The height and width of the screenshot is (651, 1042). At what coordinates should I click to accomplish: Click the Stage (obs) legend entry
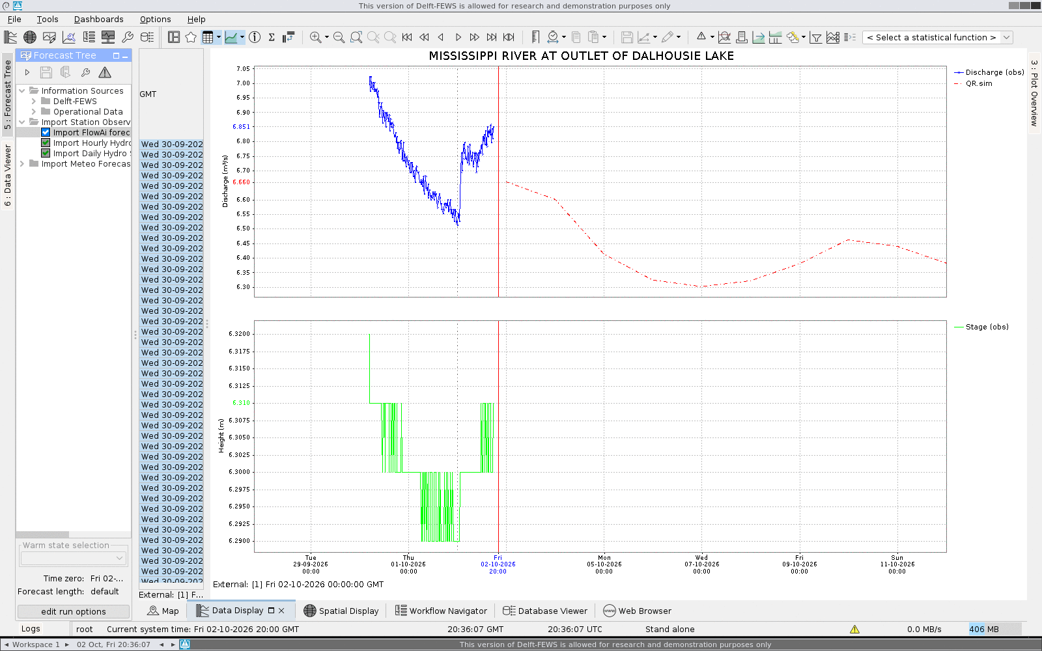981,327
